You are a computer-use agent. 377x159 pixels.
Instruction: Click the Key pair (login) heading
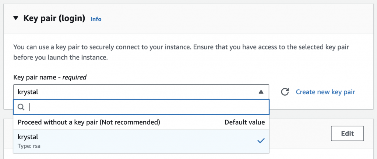point(54,18)
